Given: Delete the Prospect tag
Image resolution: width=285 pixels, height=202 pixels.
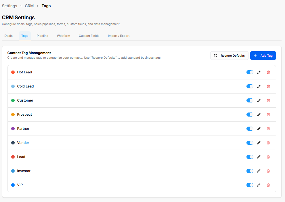Looking at the screenshot, I should (x=268, y=115).
